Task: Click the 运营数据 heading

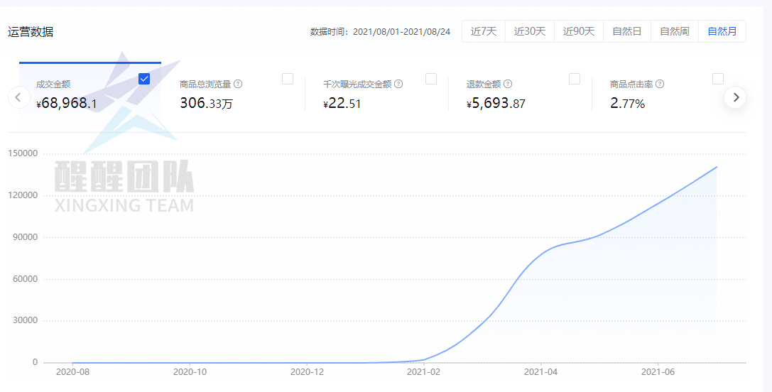Action: [x=31, y=32]
